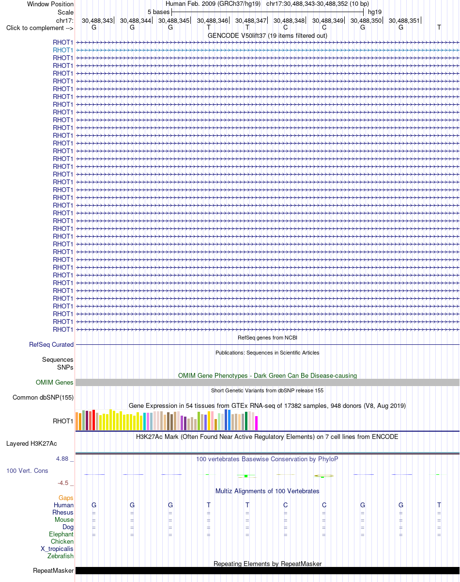460x582 pixels.
Task: Click 'Human Feb. 2009 (GRCh37/hg19)' title
Action: (x=213, y=4)
